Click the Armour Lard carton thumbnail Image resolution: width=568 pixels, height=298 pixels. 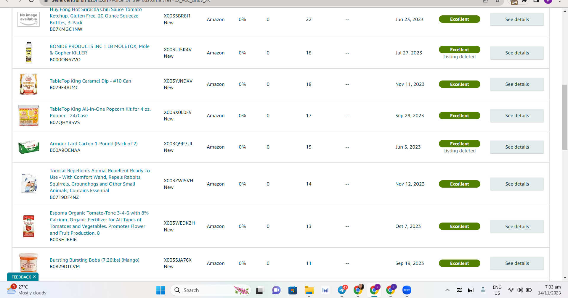pyautogui.click(x=28, y=147)
